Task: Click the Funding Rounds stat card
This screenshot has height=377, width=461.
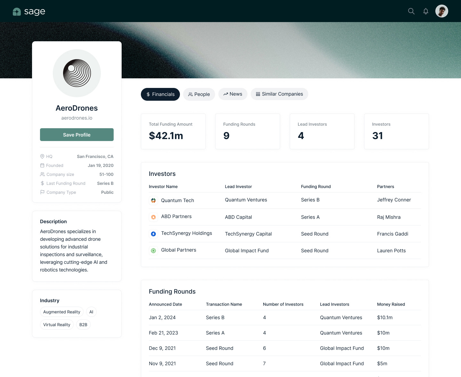Action: tap(248, 131)
